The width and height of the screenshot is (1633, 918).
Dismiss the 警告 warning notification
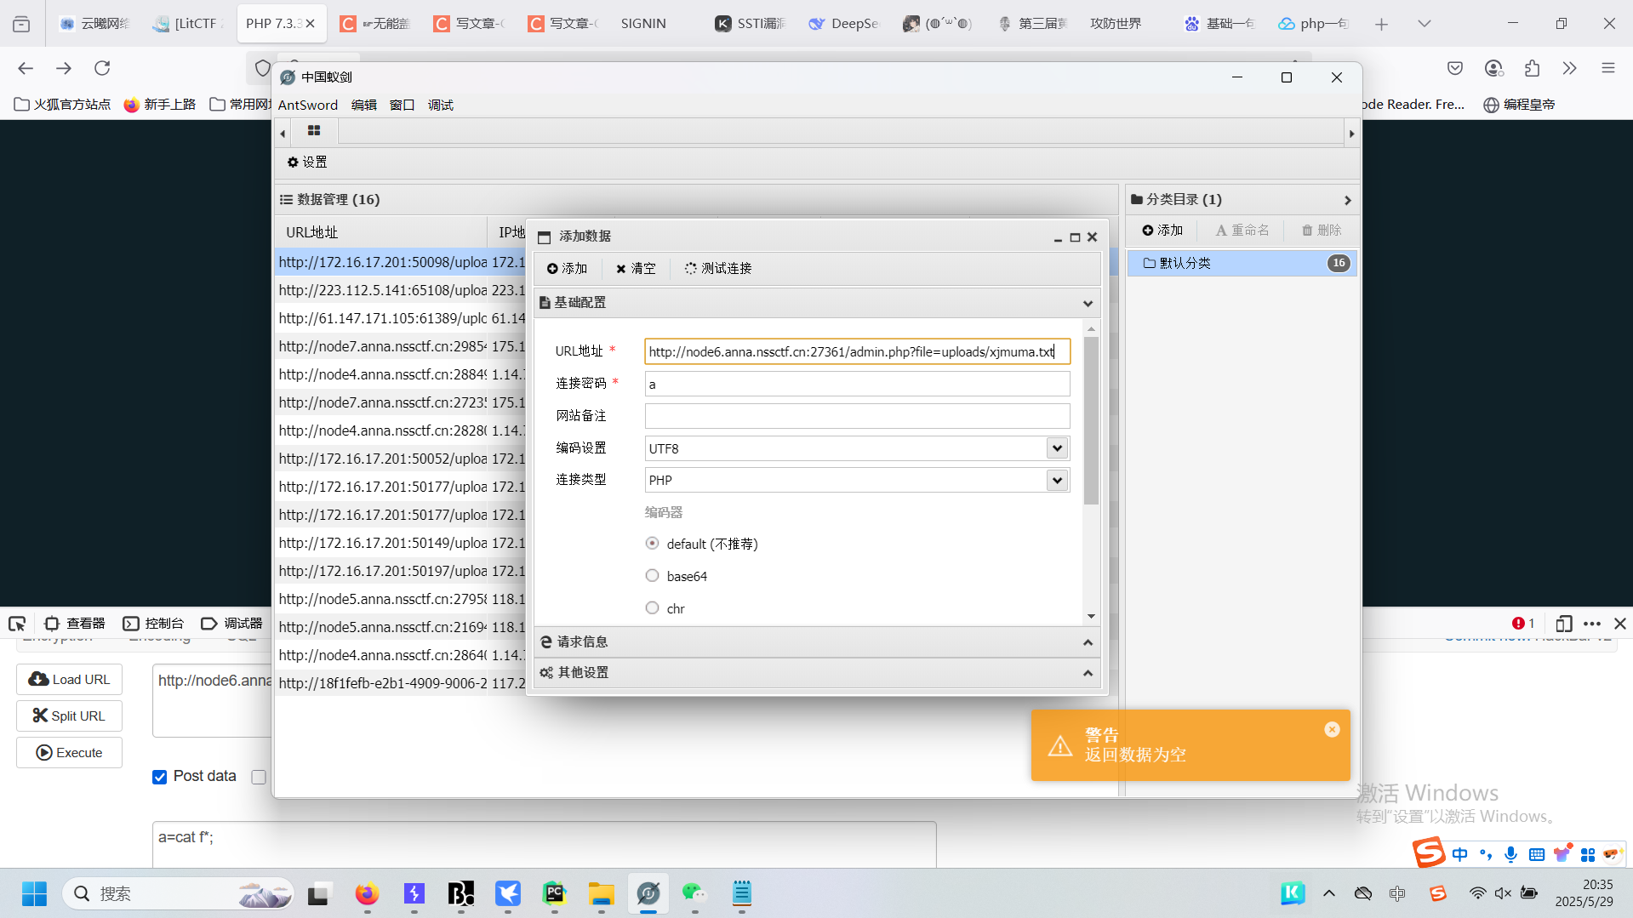coord(1332,730)
